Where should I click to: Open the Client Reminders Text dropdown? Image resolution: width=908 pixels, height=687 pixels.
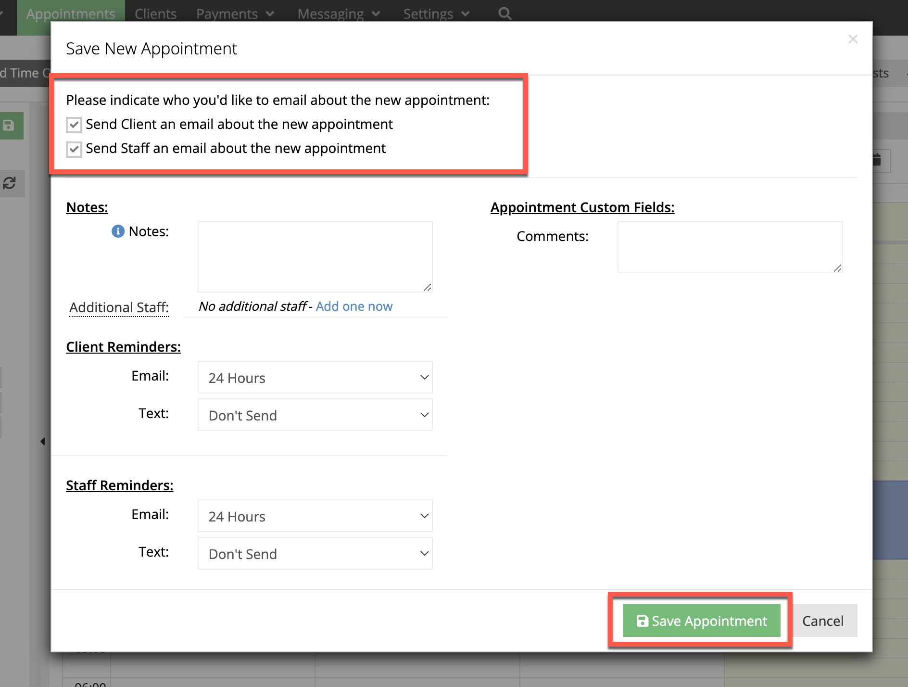pos(315,415)
